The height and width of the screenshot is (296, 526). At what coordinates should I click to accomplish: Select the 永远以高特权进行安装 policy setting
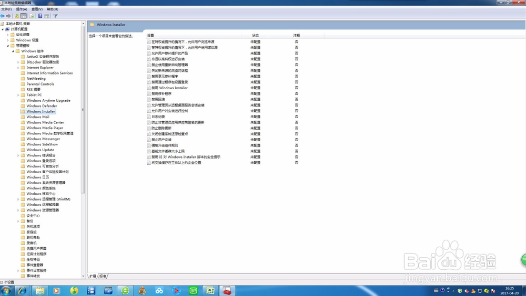click(168, 59)
